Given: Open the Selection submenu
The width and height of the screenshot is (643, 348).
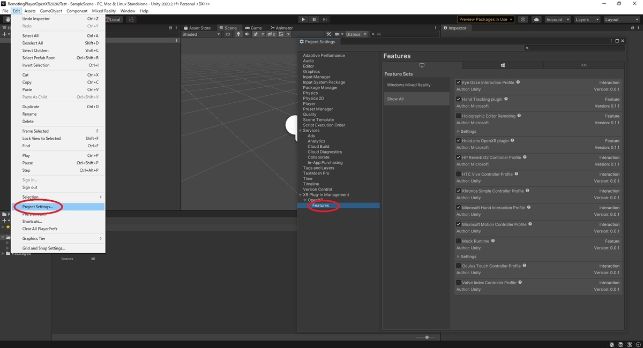Looking at the screenshot, I should [x=58, y=197].
